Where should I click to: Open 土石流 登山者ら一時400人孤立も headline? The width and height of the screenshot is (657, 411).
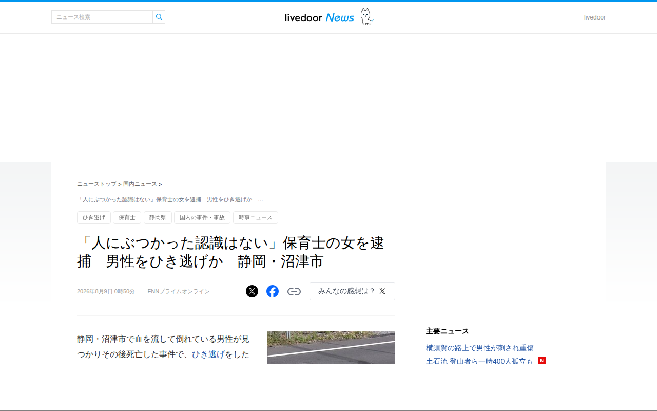pyautogui.click(x=479, y=361)
